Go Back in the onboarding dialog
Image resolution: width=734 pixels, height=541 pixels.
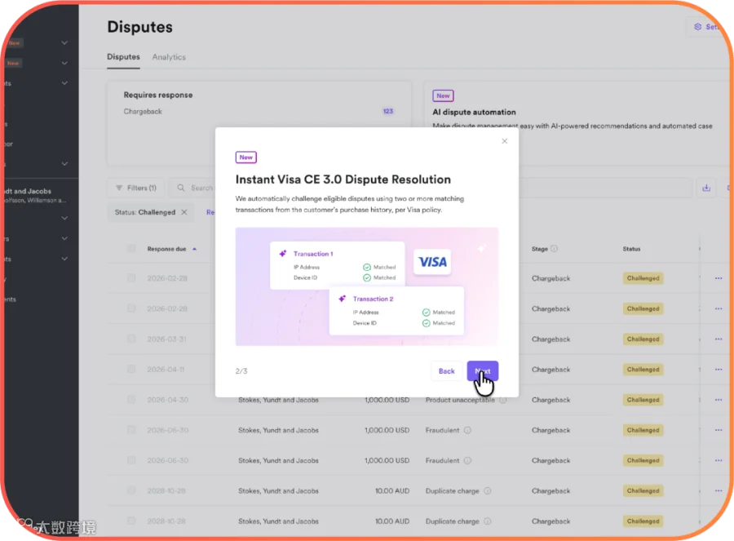click(447, 371)
